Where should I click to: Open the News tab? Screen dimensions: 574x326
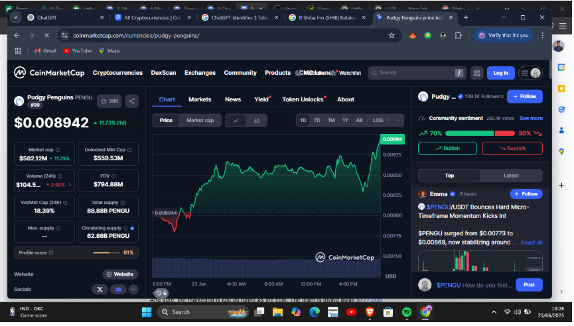click(233, 99)
